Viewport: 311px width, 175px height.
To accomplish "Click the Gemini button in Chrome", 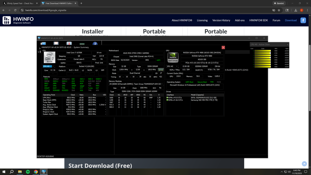I will pyautogui.click(x=279, y=3).
